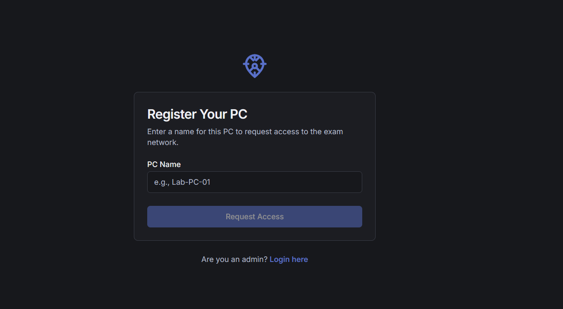Screen dimensions: 563x309
Task: Select the Register Your PC heading
Action: coord(197,114)
